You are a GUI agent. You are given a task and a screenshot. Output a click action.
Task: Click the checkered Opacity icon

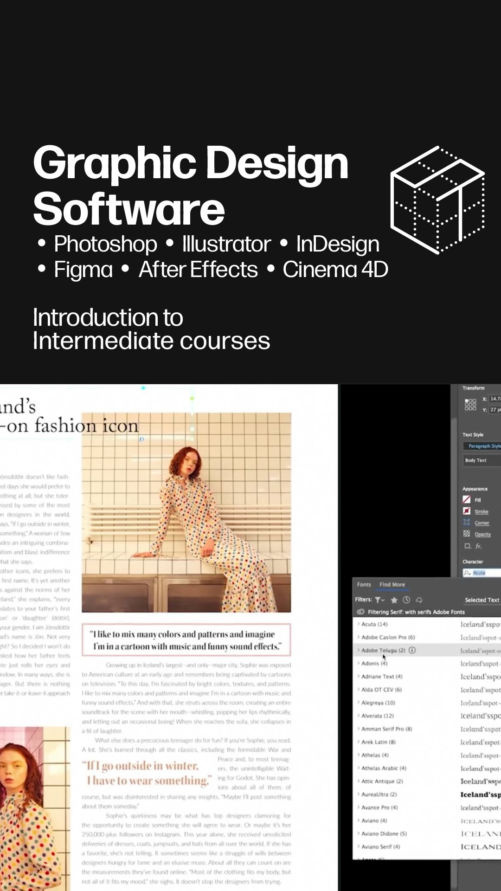467,534
